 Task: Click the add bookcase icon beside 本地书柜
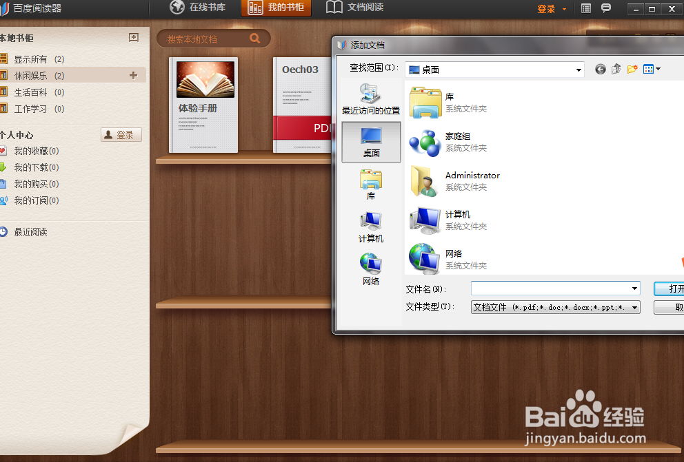pyautogui.click(x=134, y=38)
